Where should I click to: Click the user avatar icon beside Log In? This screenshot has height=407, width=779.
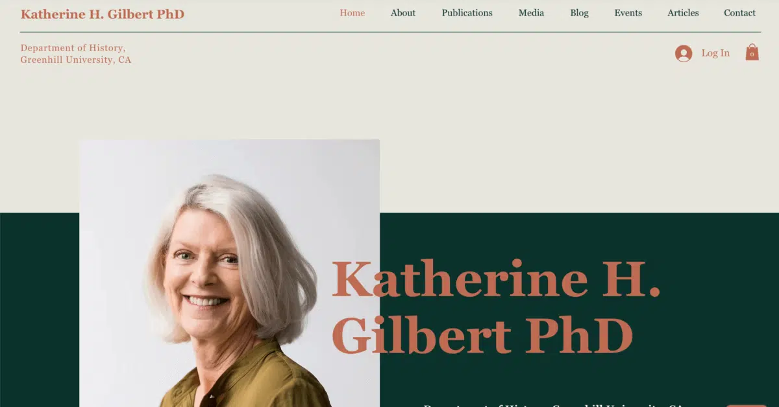(x=684, y=53)
